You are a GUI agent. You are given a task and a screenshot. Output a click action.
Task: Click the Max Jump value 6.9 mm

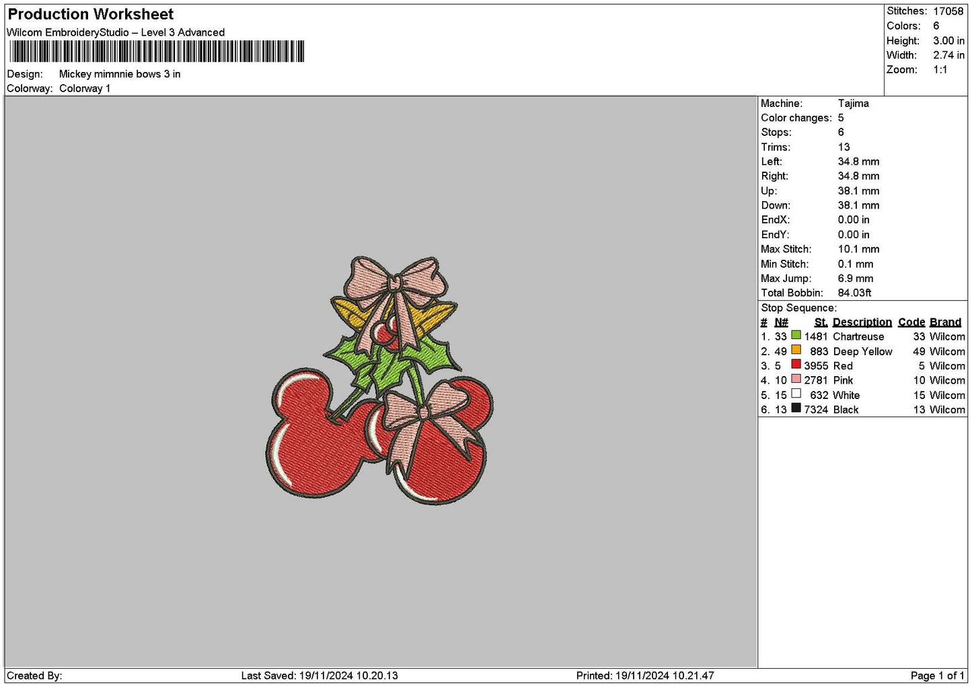(x=856, y=278)
